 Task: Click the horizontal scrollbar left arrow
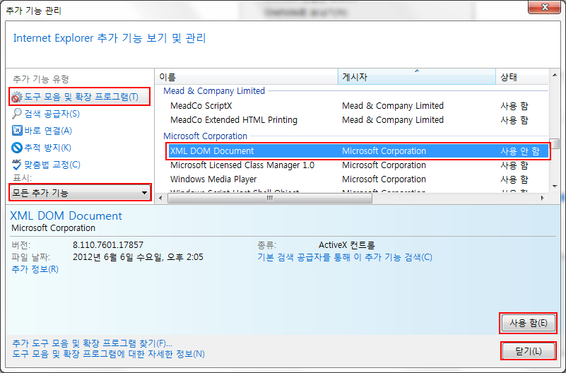(160, 198)
